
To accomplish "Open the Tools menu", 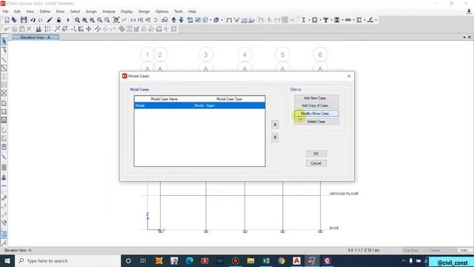I will click(178, 11).
